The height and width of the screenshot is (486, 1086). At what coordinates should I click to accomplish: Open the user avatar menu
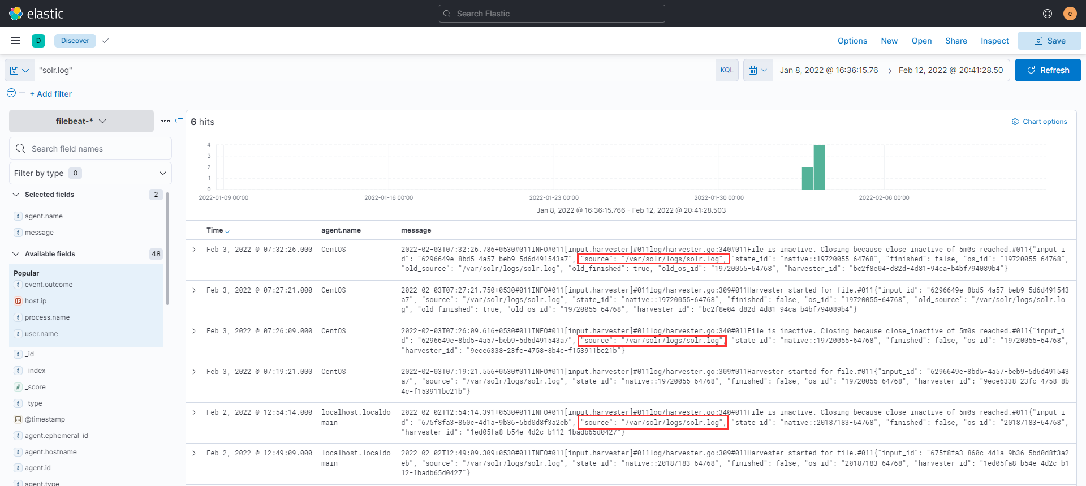1070,14
